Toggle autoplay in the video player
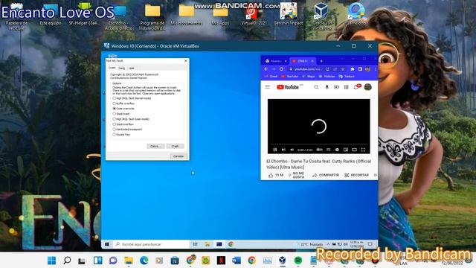The width and height of the screenshot is (476, 268). [x=319, y=150]
